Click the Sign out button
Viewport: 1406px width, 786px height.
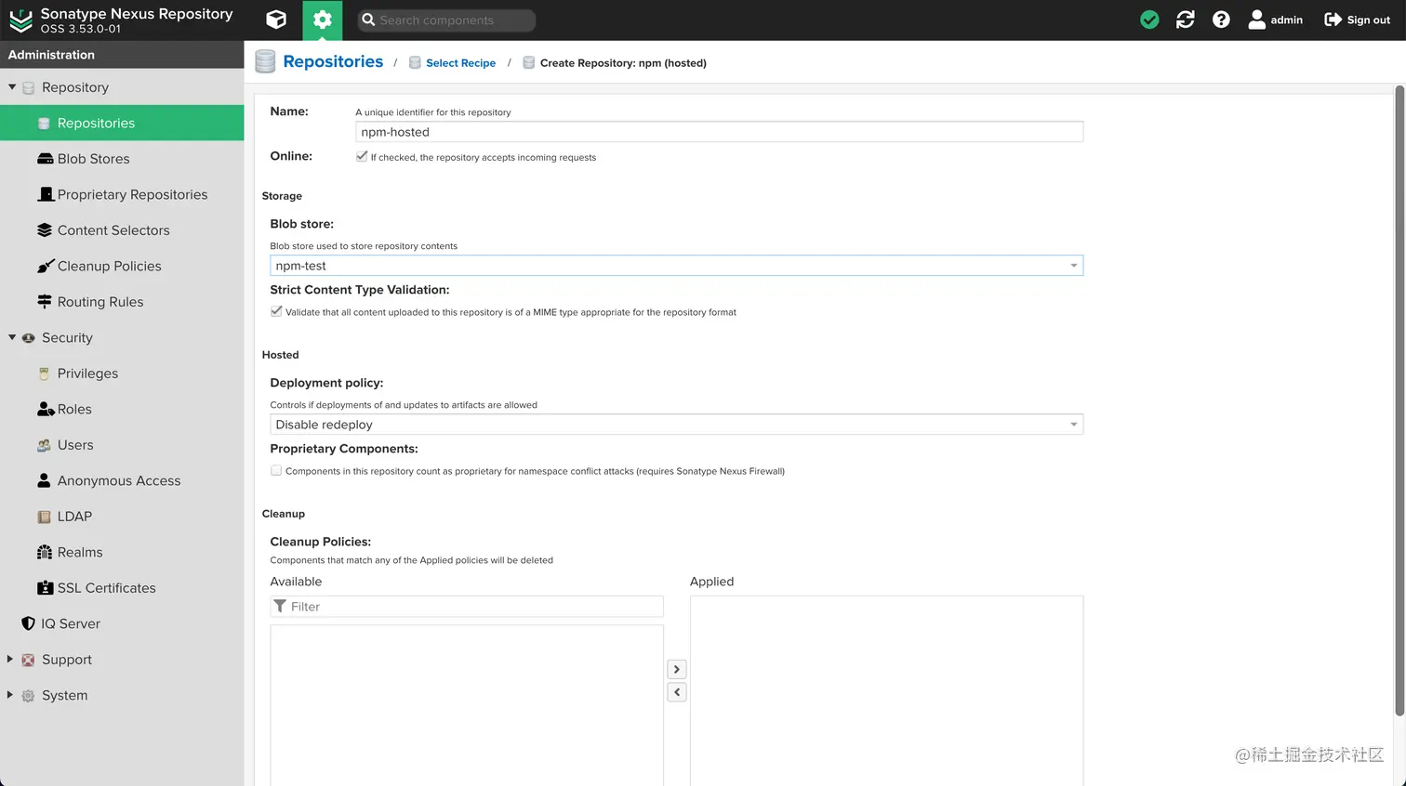click(1357, 20)
